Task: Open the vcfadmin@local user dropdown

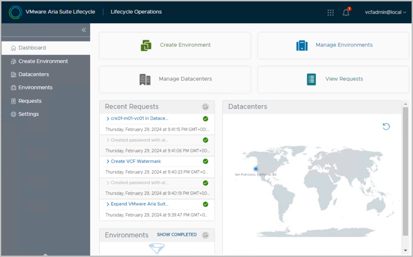Action: pos(385,12)
